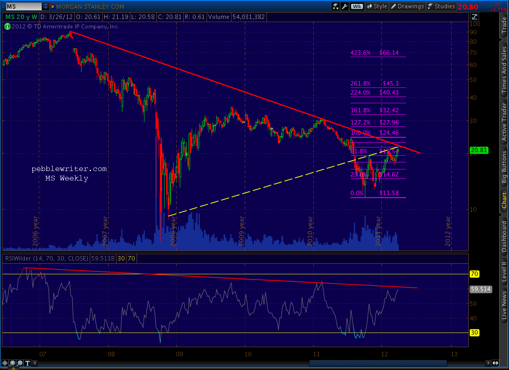Click the scroll right arrow
Image resolution: width=509 pixels, height=370 pixels.
[x=489, y=363]
